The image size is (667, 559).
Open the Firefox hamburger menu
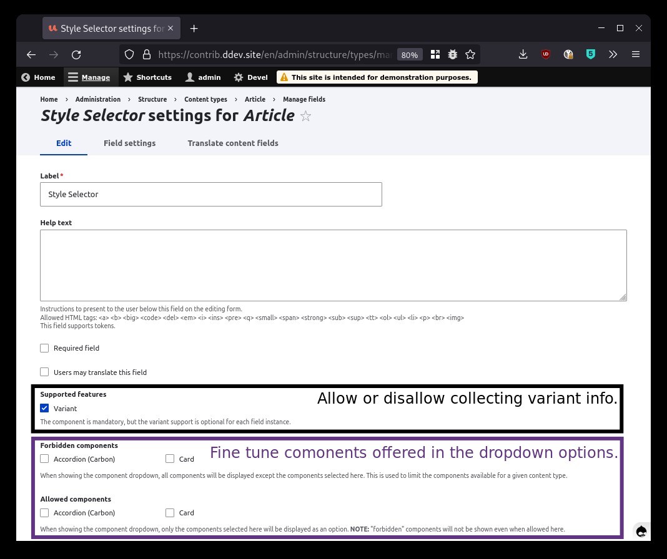(x=636, y=54)
